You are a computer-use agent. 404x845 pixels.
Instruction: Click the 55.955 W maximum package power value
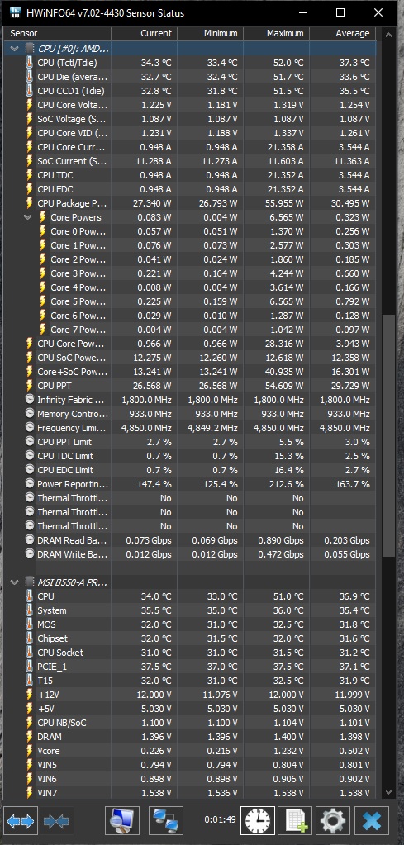click(284, 203)
